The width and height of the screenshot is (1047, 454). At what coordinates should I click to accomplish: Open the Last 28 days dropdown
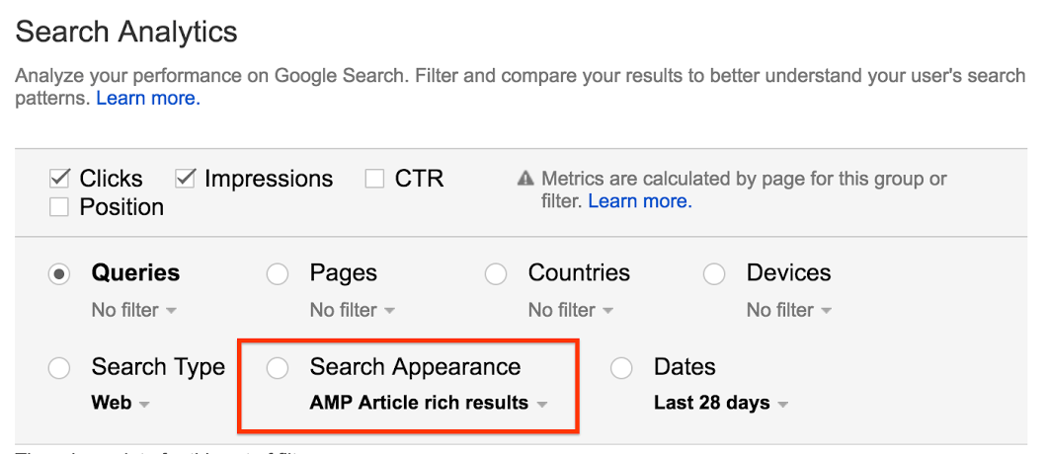[x=721, y=404]
